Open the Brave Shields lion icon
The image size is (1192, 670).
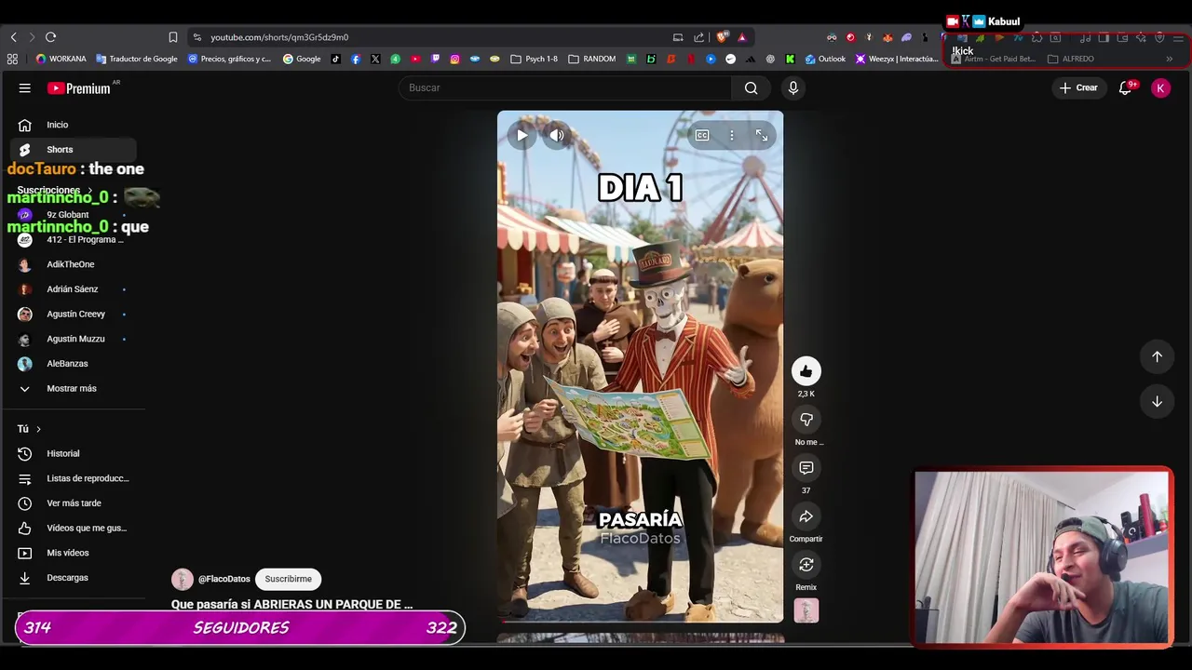(722, 37)
